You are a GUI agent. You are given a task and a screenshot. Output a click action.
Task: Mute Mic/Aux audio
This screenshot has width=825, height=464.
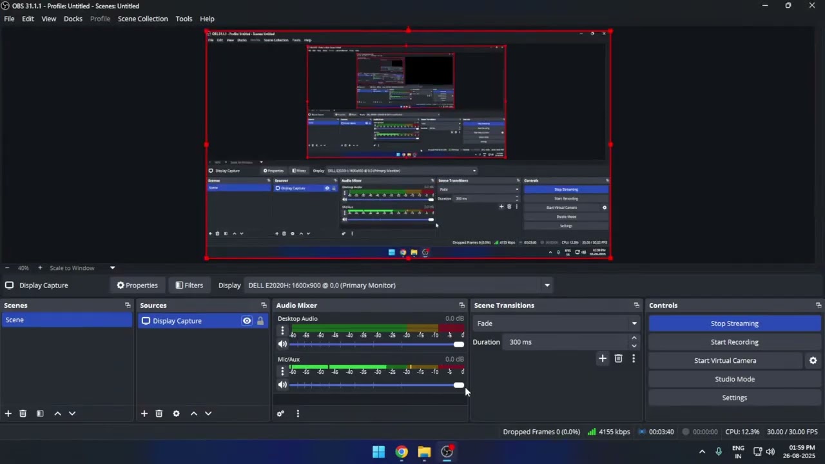pyautogui.click(x=282, y=385)
